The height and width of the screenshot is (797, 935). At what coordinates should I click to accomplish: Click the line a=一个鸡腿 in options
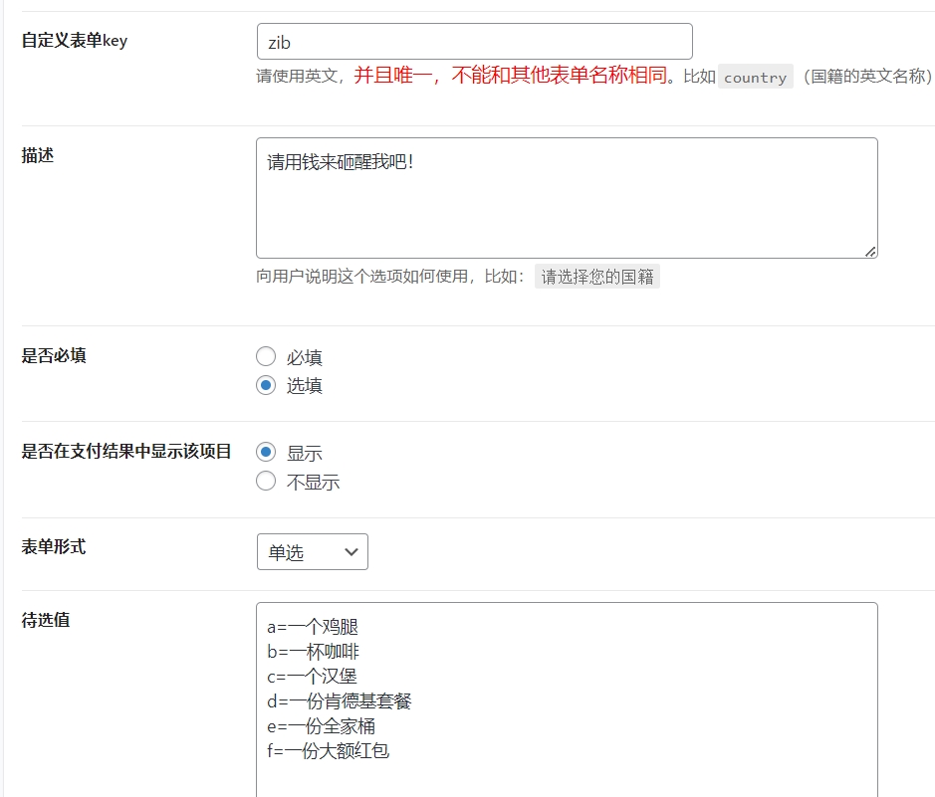(x=312, y=626)
